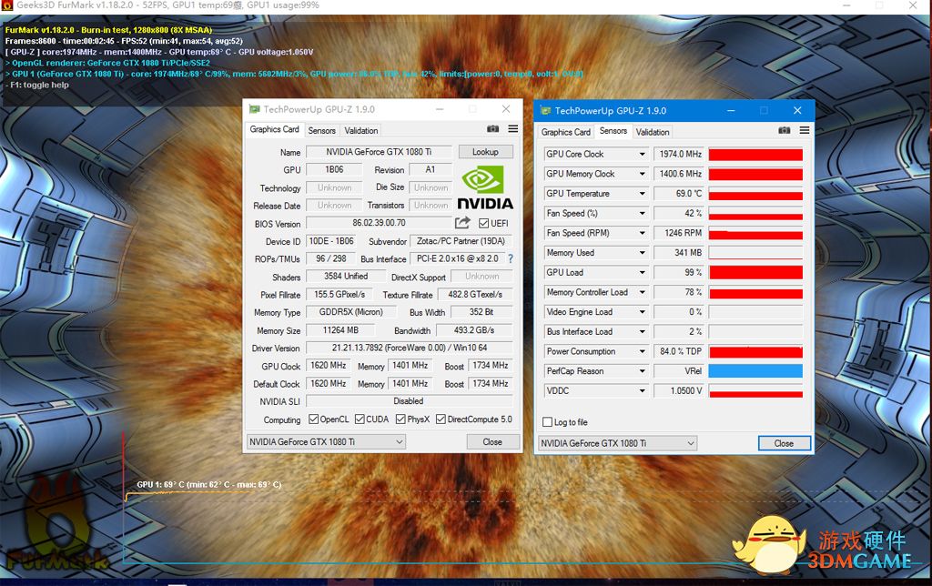This screenshot has height=586, width=932.
Task: Click the VDDC reading 1.0500 V
Action: [x=679, y=390]
